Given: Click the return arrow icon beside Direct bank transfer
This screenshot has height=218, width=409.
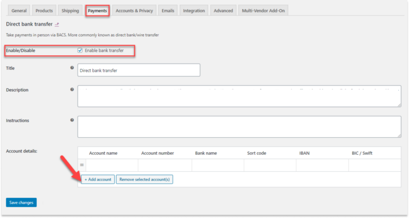Looking at the screenshot, I should (x=57, y=25).
